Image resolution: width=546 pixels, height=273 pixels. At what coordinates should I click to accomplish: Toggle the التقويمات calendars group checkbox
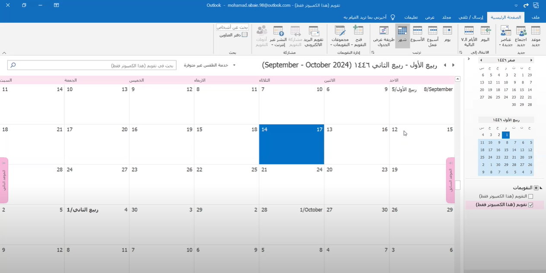[536, 188]
